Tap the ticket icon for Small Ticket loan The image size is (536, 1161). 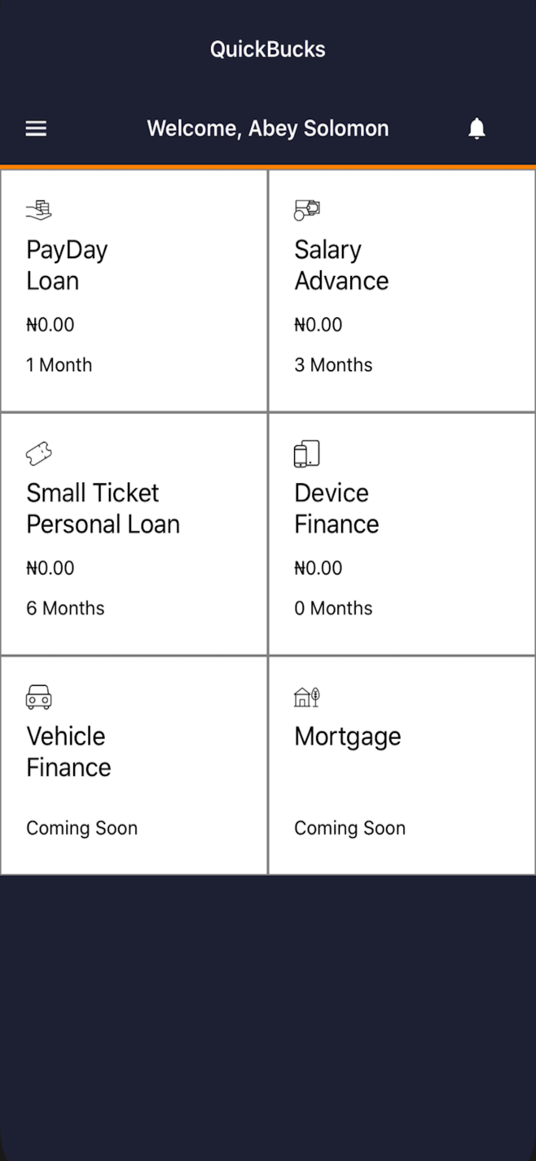[39, 454]
